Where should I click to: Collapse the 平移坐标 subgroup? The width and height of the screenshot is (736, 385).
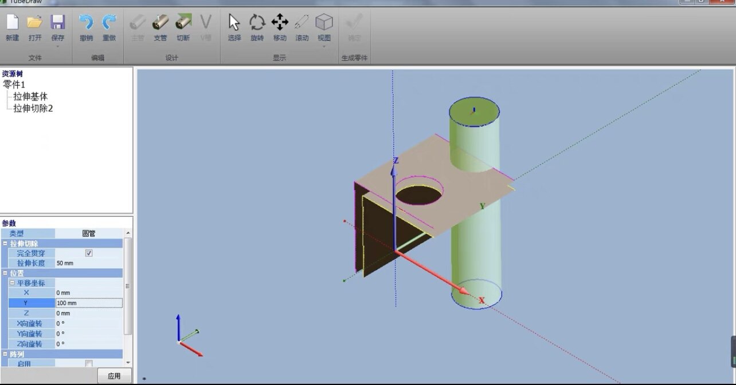pyautogui.click(x=11, y=283)
